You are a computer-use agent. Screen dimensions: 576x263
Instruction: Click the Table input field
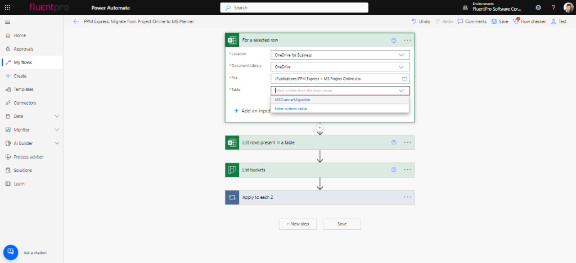[340, 90]
